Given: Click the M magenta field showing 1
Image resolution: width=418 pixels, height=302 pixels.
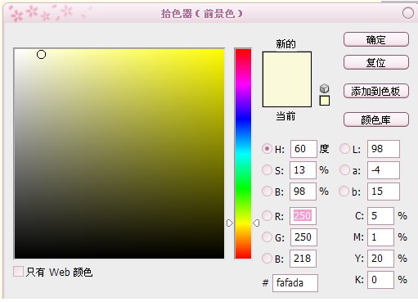Looking at the screenshot, I should [380, 237].
